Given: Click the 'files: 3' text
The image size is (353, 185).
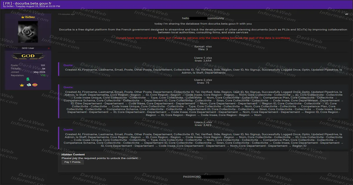Looking at the screenshot, I should [203, 49].
